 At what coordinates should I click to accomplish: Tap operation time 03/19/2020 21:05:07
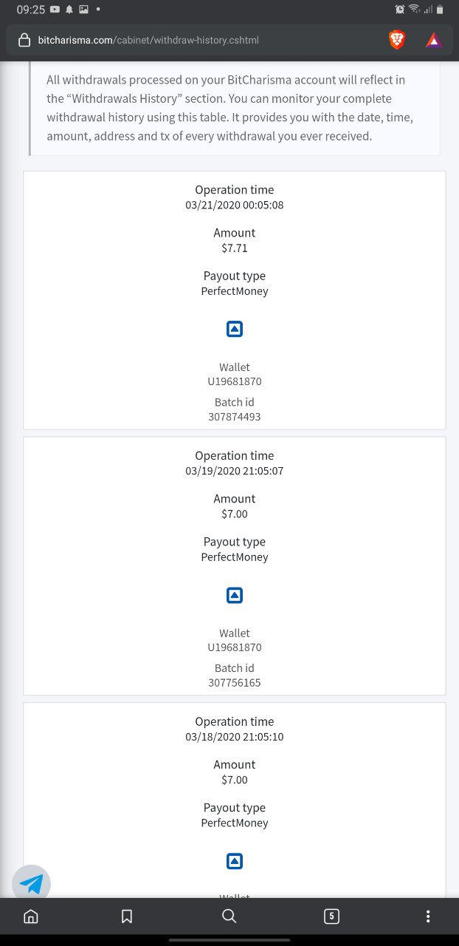235,471
